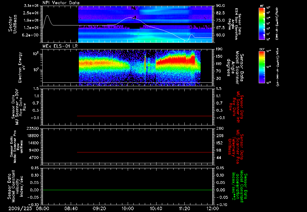Click the 'Model Scanner Pos Raw' axis label
The image size is (307, 212).
click(16, 147)
